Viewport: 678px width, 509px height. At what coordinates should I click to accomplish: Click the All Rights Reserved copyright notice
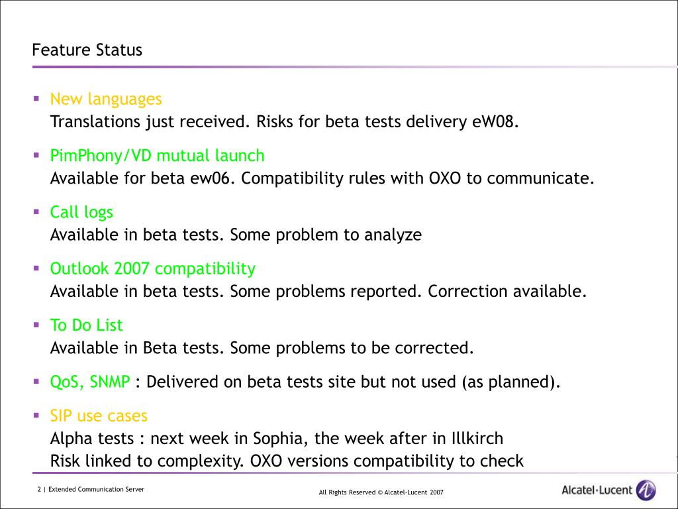(x=381, y=492)
